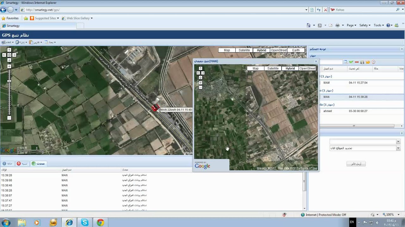Pan main map left arrow
405x227 pixels.
click(4, 55)
